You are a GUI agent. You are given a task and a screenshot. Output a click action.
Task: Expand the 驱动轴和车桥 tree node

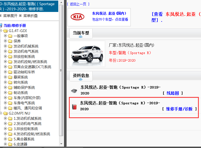[5, 72]
